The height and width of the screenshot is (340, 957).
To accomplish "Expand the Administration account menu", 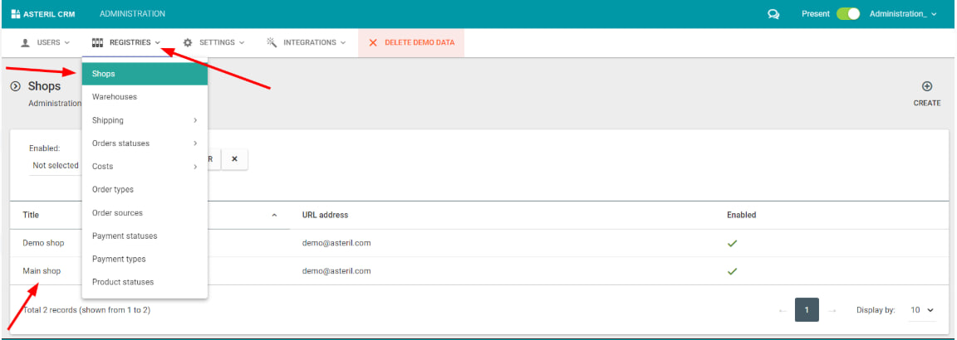I will (x=903, y=14).
